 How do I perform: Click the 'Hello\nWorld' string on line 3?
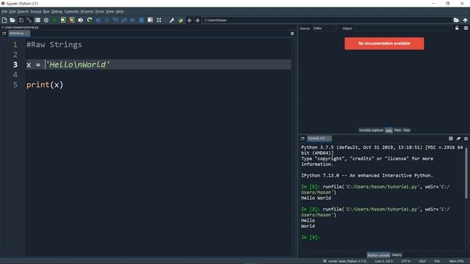[78, 65]
